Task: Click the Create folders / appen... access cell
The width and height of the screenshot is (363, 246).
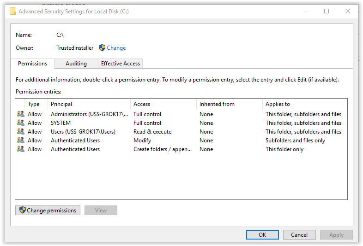Action: click(163, 149)
